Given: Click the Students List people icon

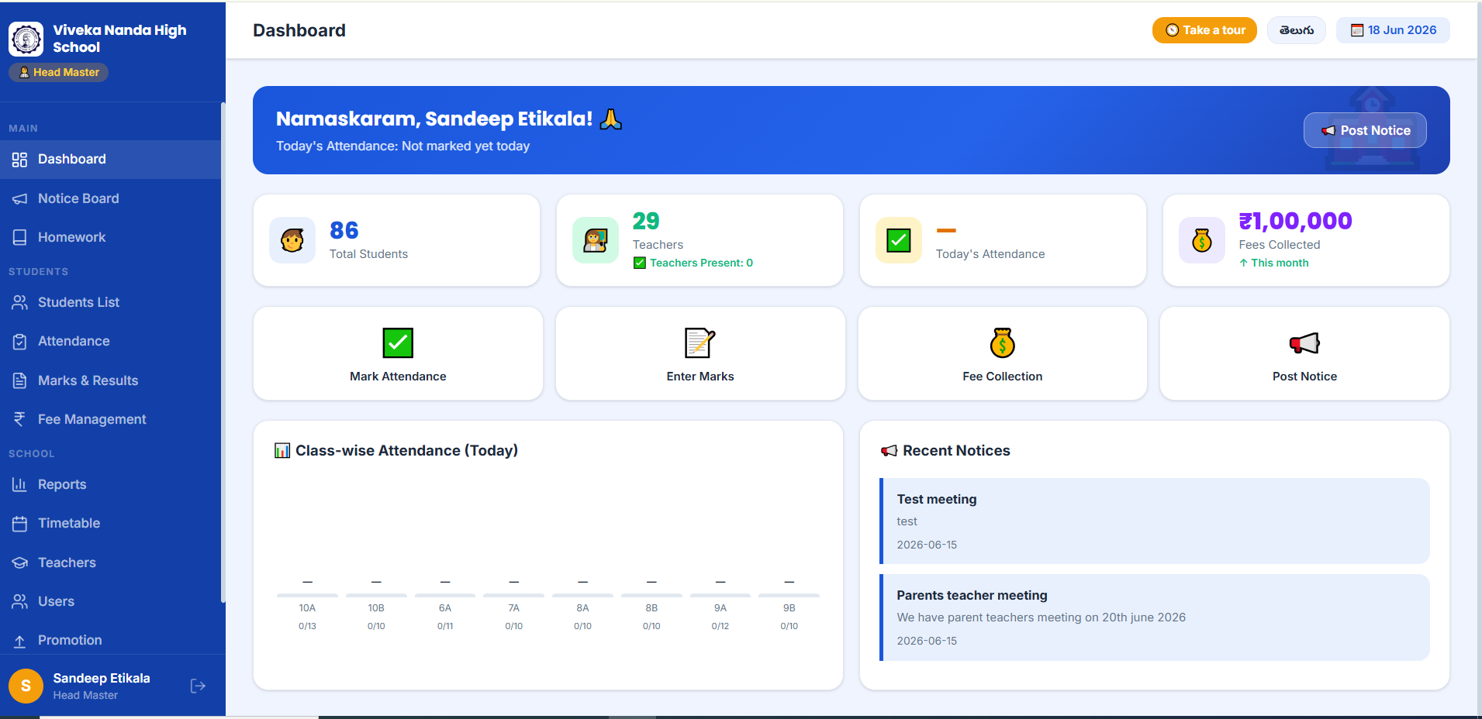Looking at the screenshot, I should [19, 303].
